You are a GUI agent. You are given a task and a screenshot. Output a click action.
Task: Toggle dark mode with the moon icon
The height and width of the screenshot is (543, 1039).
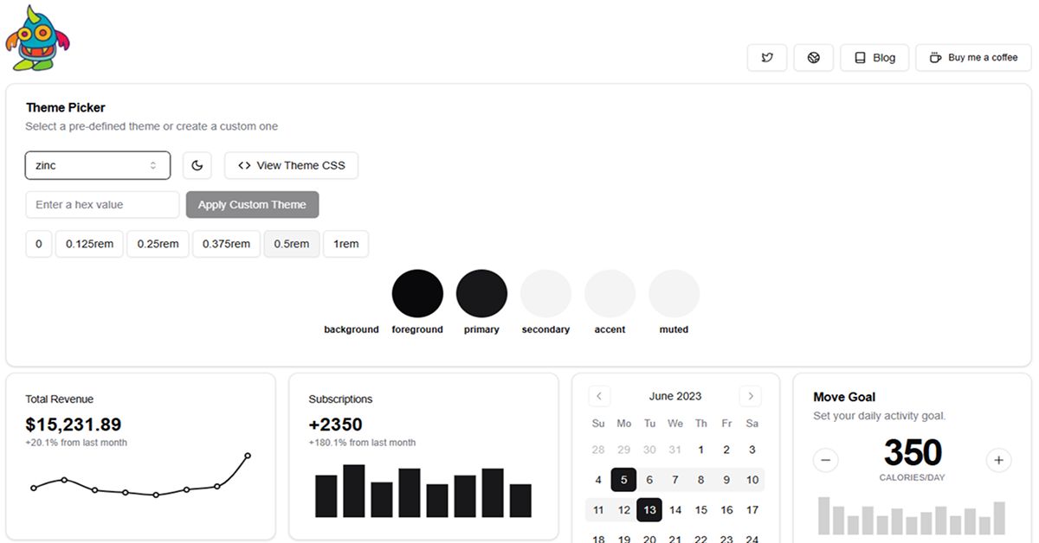coord(197,165)
